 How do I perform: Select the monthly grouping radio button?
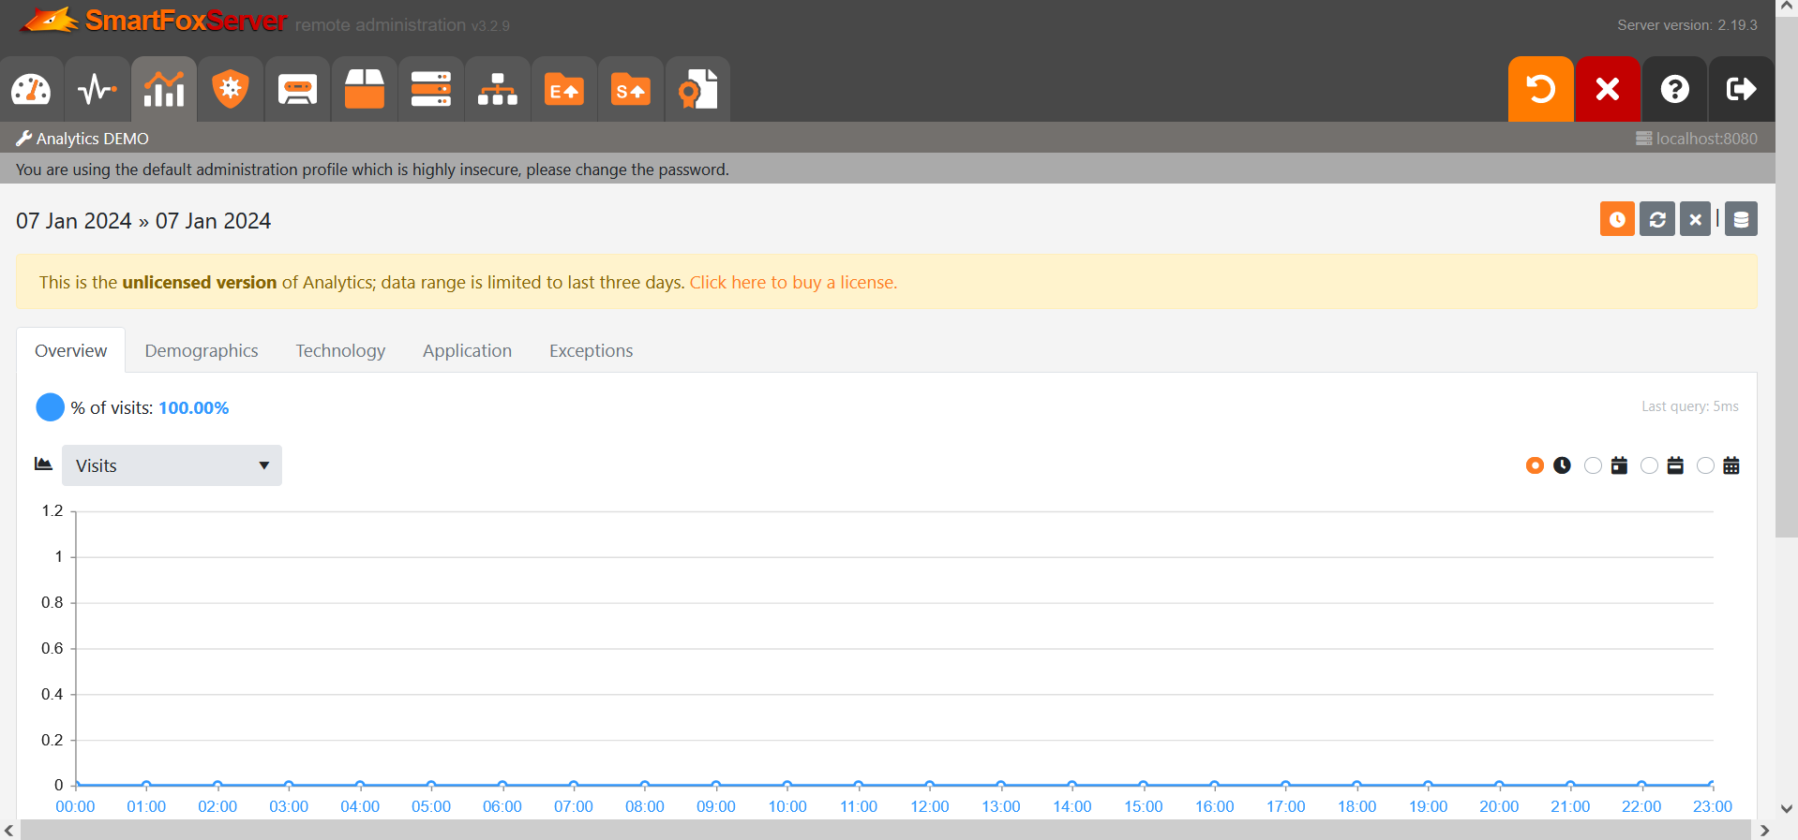[1705, 465]
